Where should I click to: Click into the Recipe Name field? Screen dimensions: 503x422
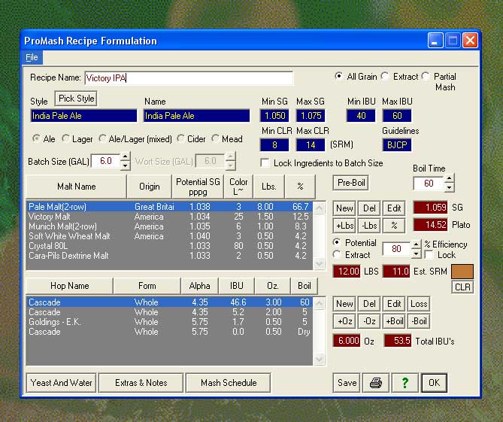point(189,78)
